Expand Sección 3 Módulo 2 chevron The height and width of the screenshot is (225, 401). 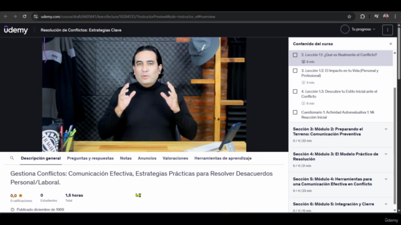coord(386,129)
